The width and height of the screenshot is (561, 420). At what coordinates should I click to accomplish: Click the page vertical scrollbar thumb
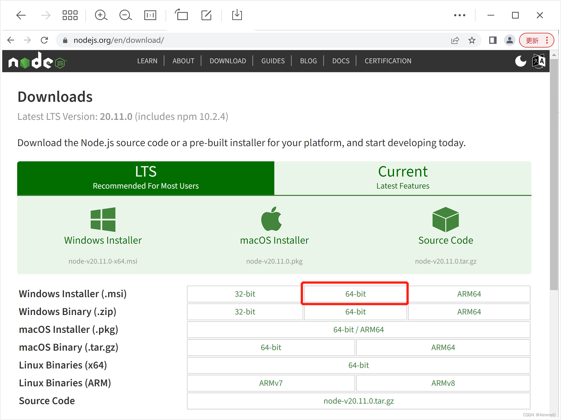point(554,174)
